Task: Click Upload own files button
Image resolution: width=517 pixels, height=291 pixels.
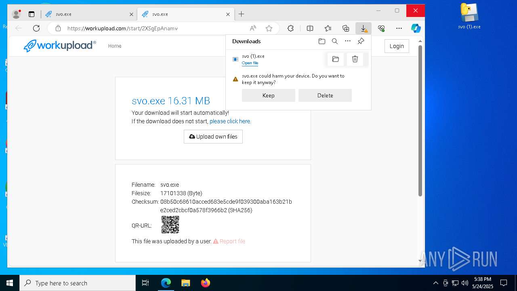Action: pyautogui.click(x=213, y=137)
